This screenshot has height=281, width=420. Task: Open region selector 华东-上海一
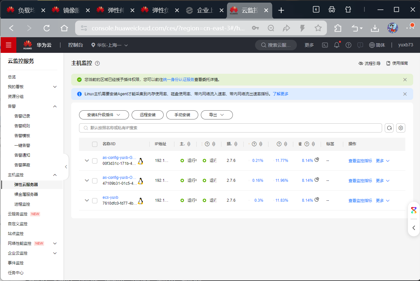tap(109, 45)
